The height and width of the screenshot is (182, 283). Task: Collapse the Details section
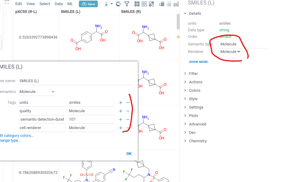194,14
